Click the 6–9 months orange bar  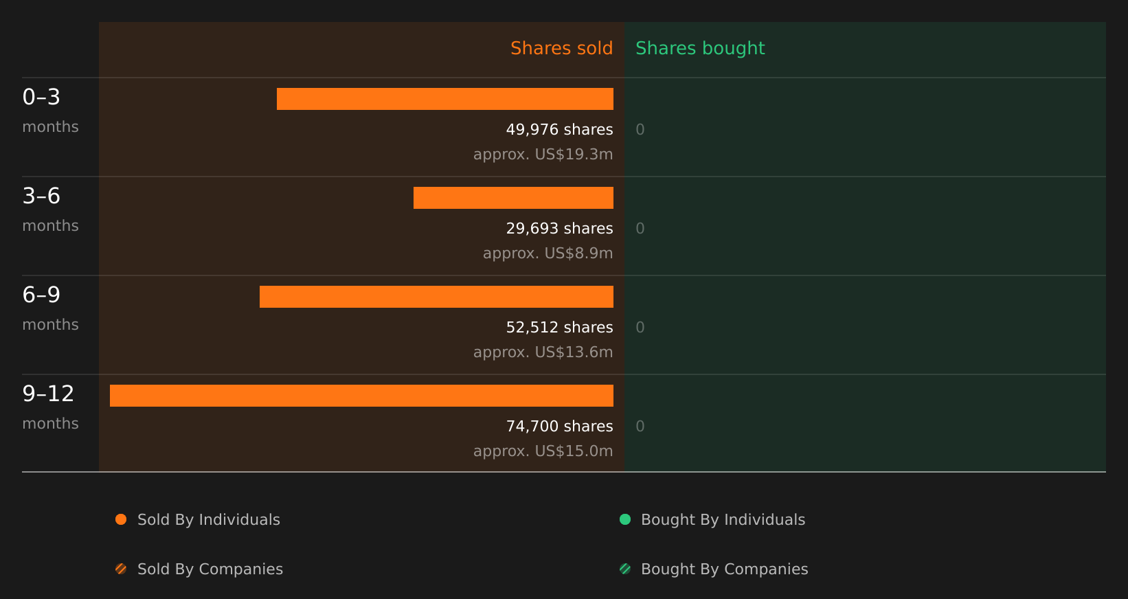pos(436,297)
